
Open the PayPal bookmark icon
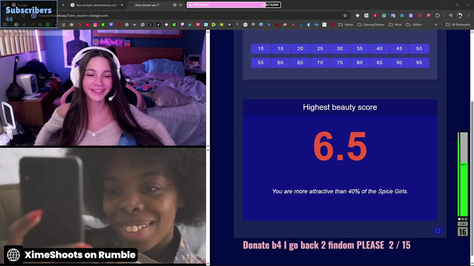tap(300, 25)
